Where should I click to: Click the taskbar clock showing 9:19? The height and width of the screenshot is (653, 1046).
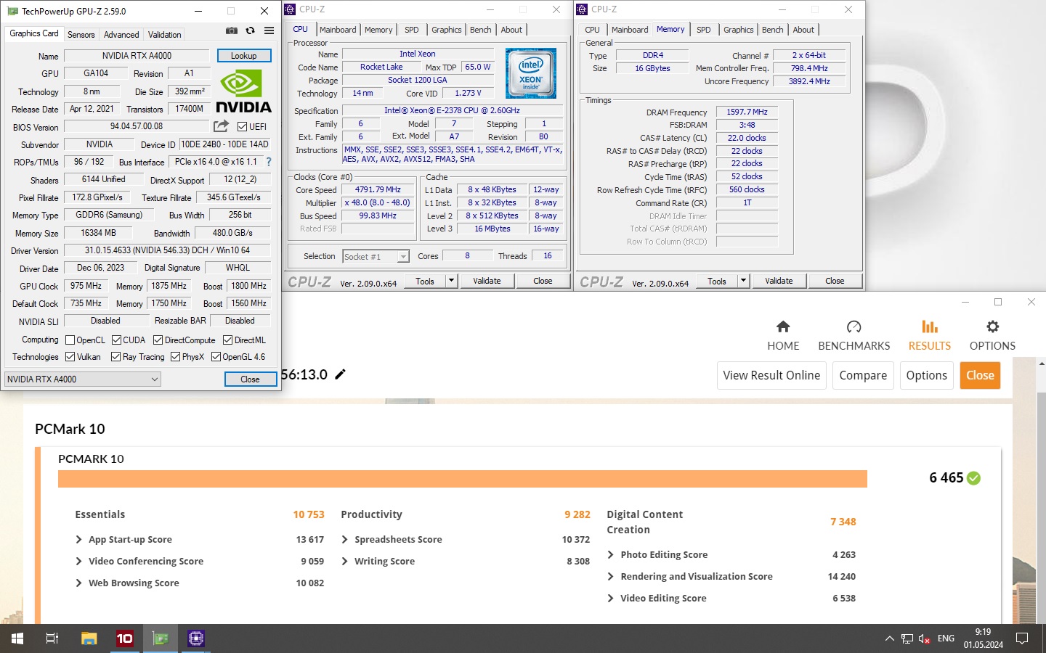click(x=984, y=638)
